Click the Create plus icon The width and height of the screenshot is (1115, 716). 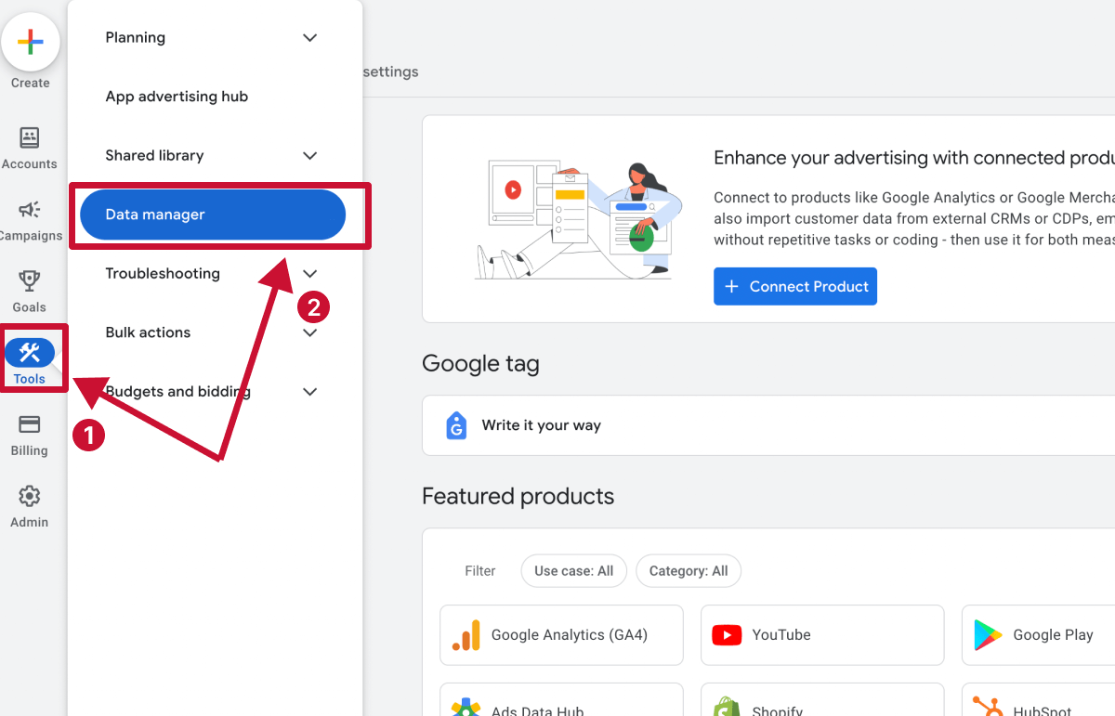point(31,42)
